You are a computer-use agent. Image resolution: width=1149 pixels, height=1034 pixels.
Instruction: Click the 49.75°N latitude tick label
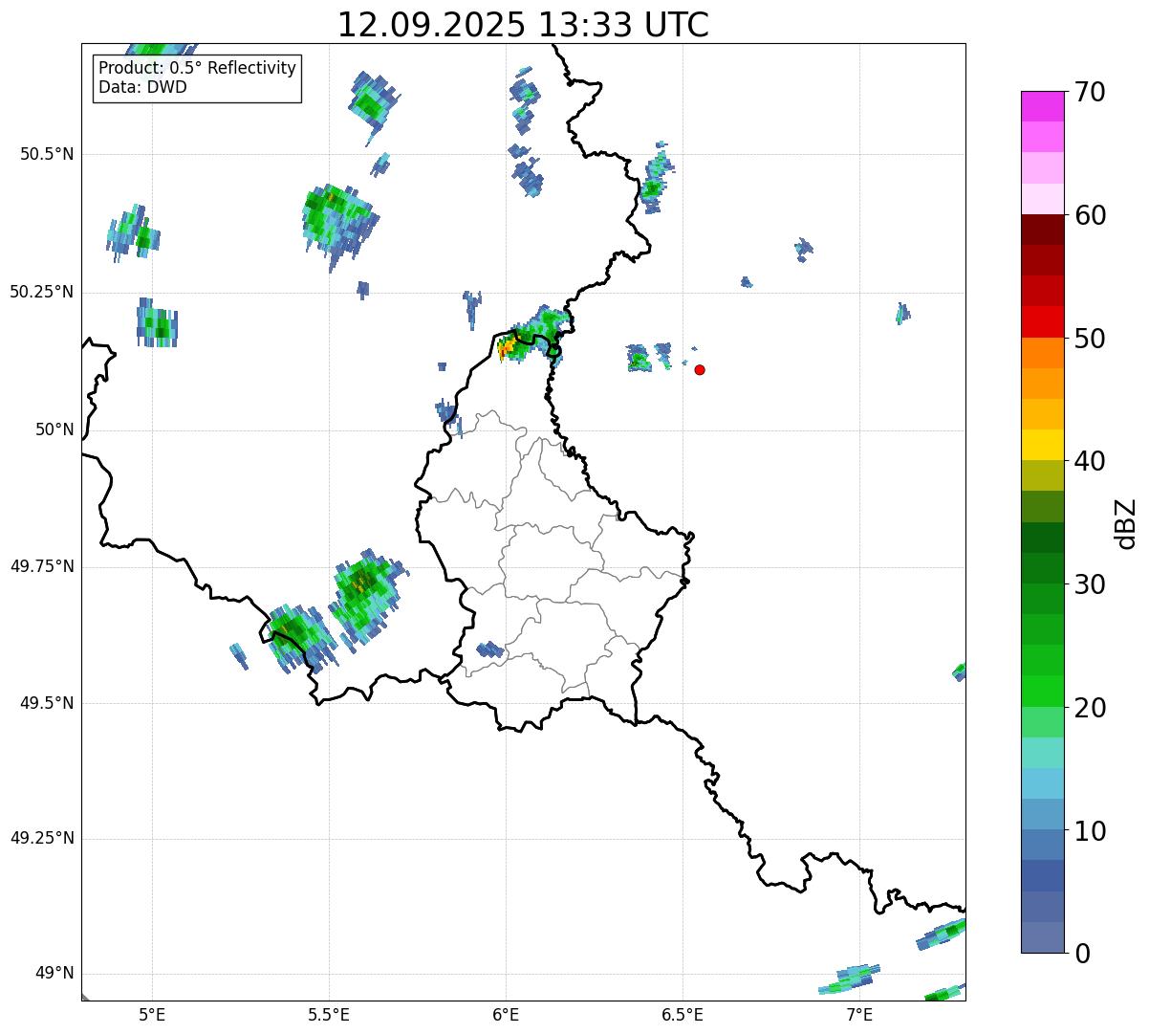(x=41, y=566)
